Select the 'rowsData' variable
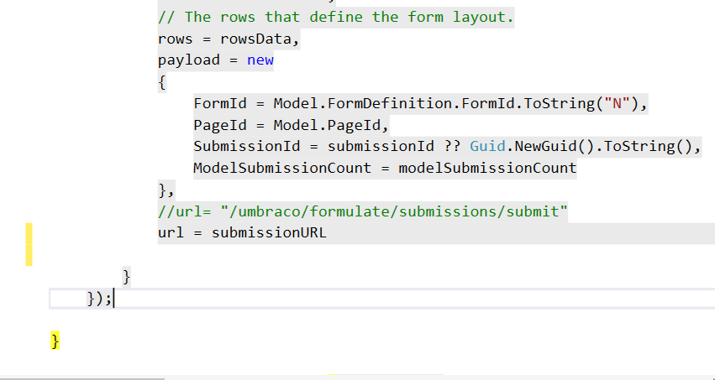Viewport: 715px width, 380px height. [x=255, y=39]
